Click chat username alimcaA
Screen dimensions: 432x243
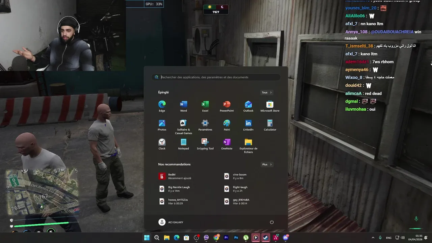click(x=353, y=93)
